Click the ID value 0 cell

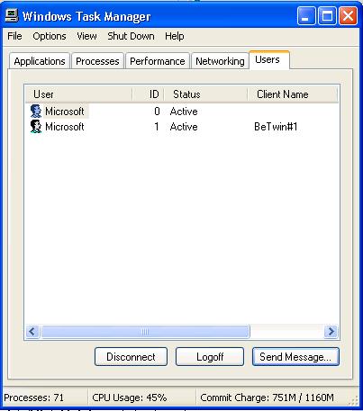157,112
